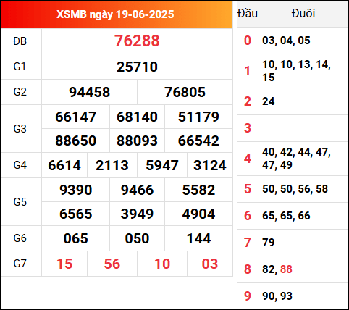Click red G7 number 15

click(64, 264)
